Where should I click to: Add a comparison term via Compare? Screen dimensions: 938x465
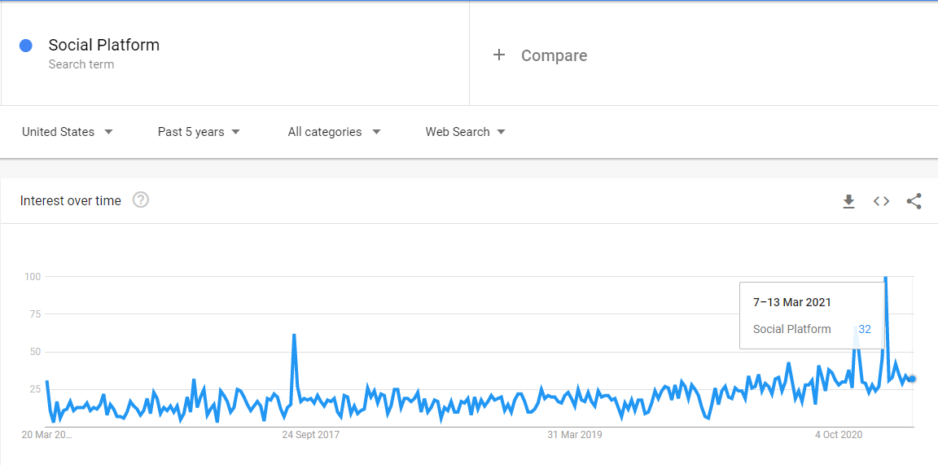[x=554, y=55]
